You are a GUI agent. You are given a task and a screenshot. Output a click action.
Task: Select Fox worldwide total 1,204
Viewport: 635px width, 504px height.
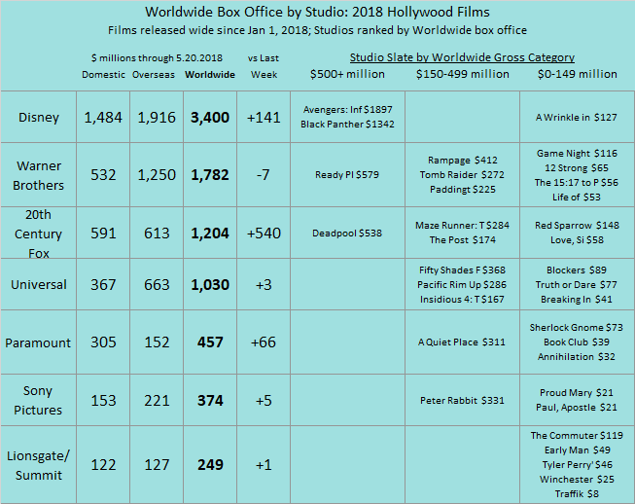click(210, 234)
